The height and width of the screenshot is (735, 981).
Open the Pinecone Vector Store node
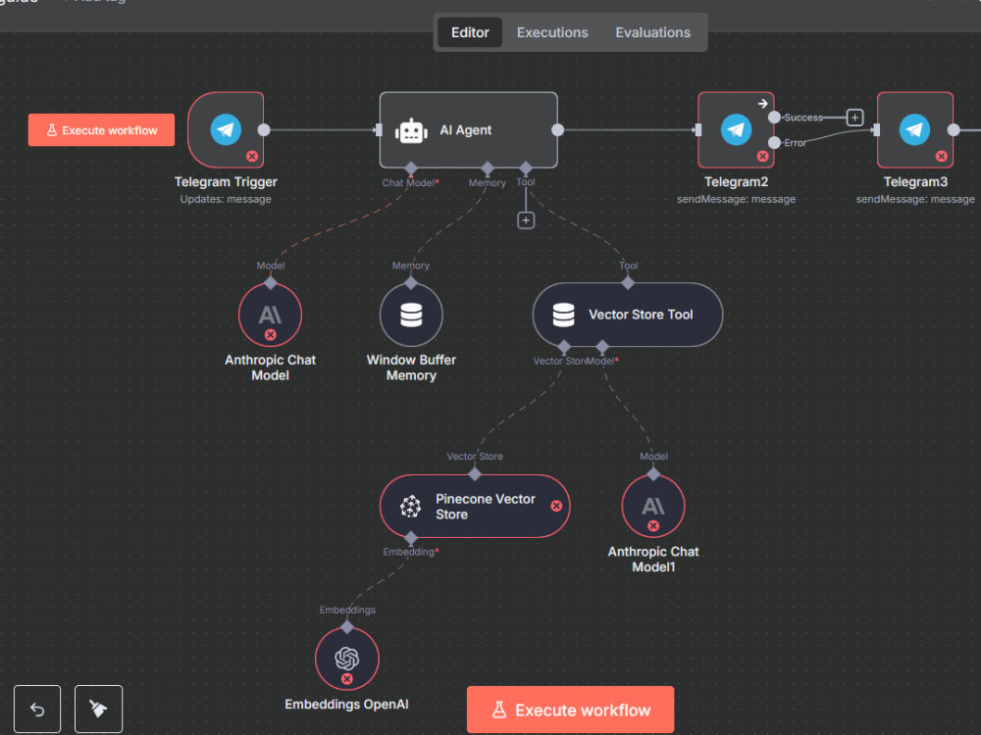475,507
